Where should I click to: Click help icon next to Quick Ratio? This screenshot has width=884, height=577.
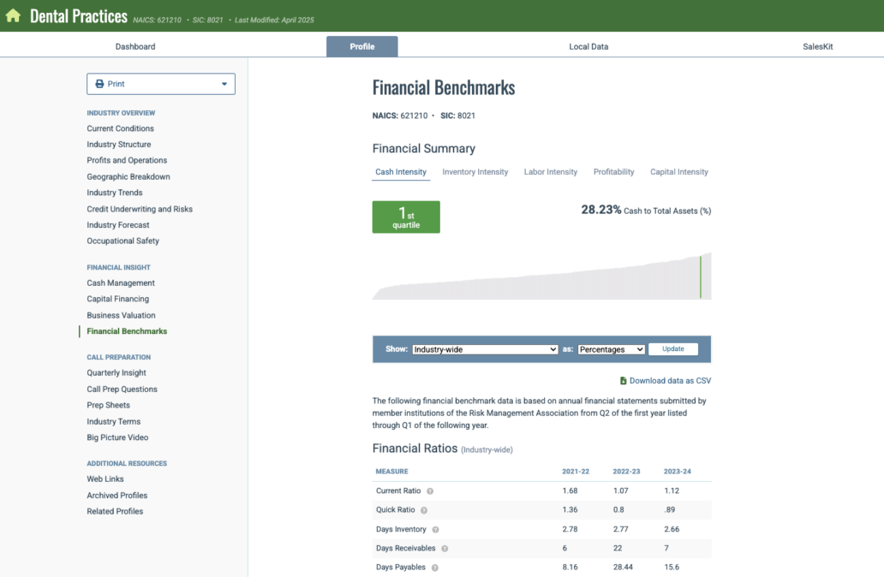coord(424,510)
